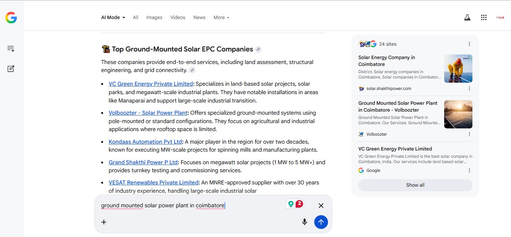This screenshot has width=511, height=237.
Task: Switch to the Images tab
Action: (x=154, y=18)
